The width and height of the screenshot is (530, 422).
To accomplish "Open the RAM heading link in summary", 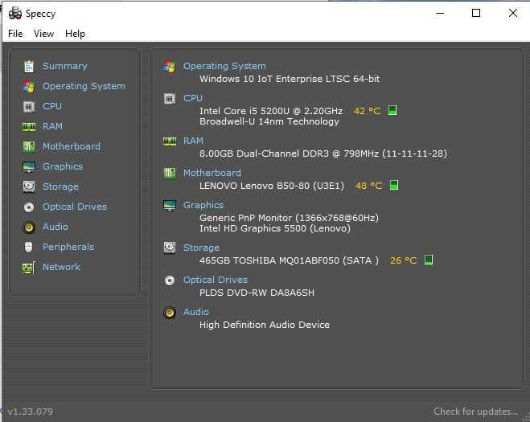I will coord(193,141).
